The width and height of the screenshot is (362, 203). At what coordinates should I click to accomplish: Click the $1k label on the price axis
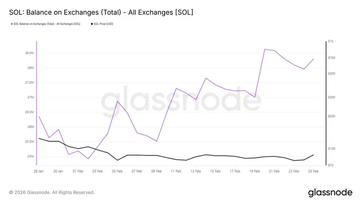pyautogui.click(x=332, y=42)
